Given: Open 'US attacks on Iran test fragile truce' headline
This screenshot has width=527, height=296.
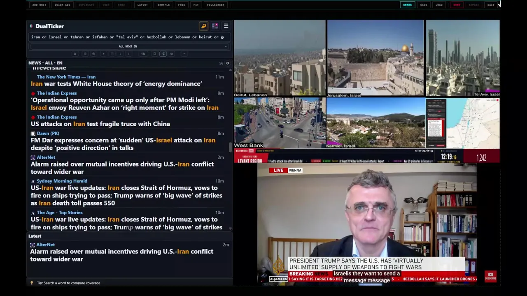Looking at the screenshot, I should [x=100, y=124].
